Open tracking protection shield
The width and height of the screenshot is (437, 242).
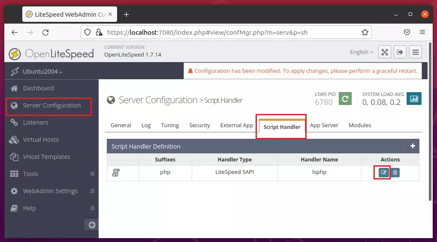tap(87, 32)
